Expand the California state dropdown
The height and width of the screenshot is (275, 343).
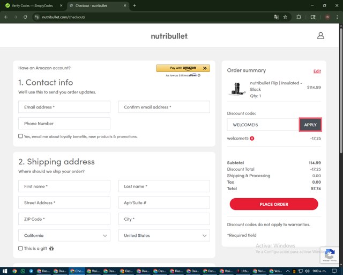point(64,235)
